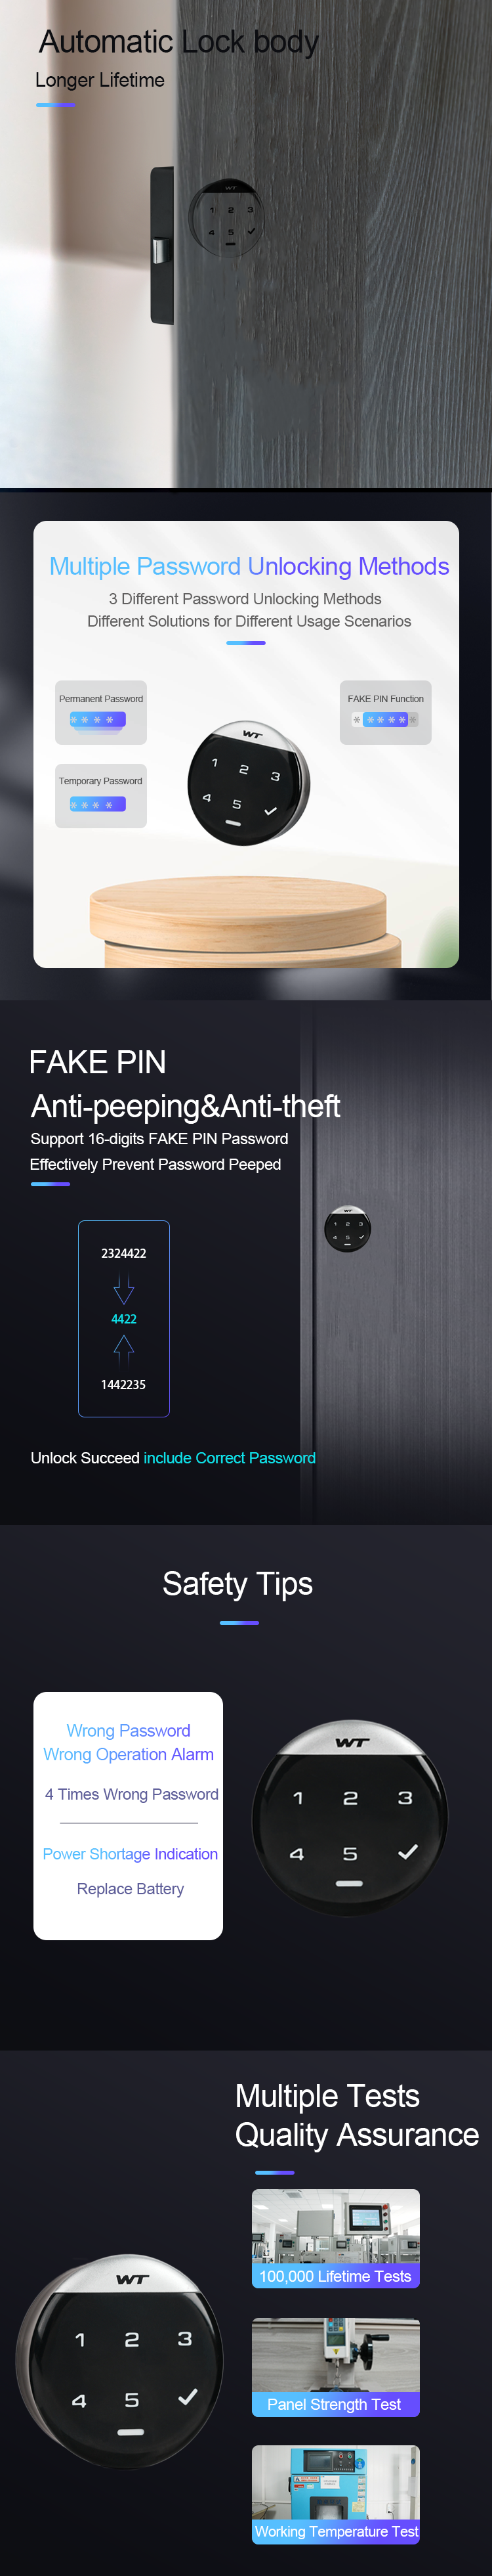Open the Panel Strength Test image
492x2576 pixels.
point(335,2367)
